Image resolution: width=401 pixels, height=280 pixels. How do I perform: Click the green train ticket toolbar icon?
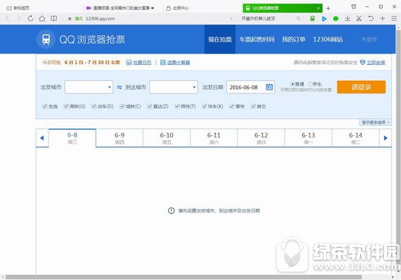pos(312,19)
